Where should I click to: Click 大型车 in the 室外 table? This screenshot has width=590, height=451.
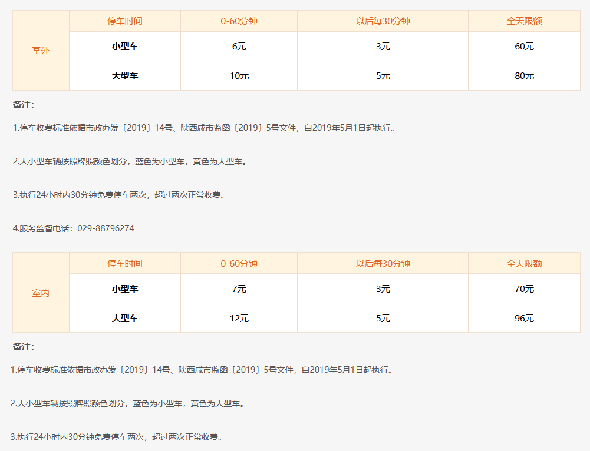coord(125,75)
